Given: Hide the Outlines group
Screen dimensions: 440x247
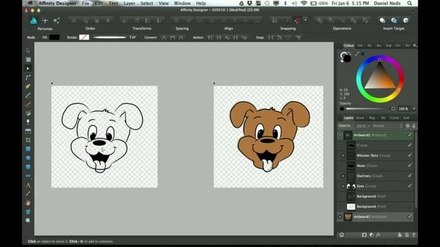Looking at the screenshot, I should coord(410,176).
